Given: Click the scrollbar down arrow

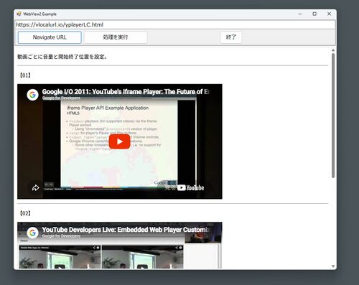Looking at the screenshot, I should point(333,266).
